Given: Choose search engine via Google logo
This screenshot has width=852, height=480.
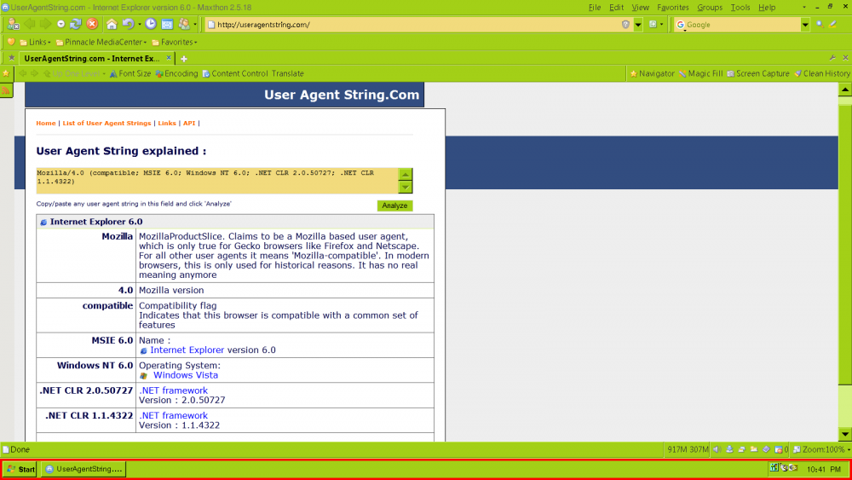Looking at the screenshot, I should coord(680,25).
